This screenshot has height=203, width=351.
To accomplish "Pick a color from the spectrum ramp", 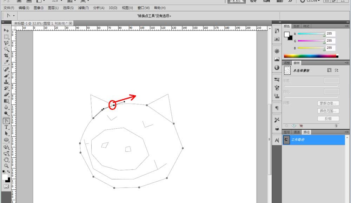I will coord(311,56).
